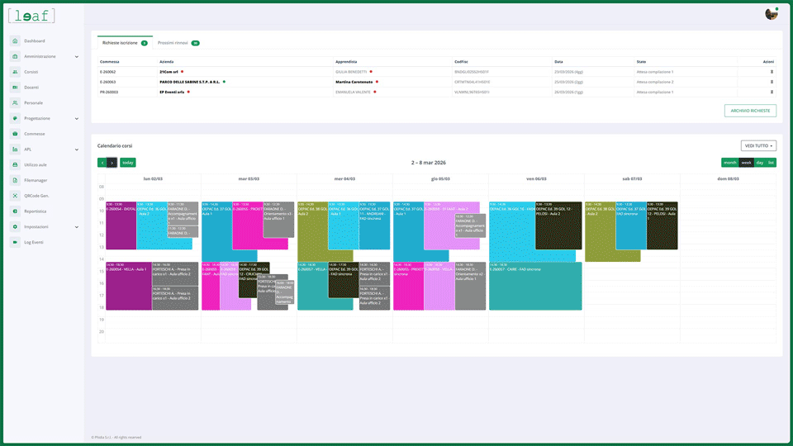Image resolution: width=793 pixels, height=446 pixels.
Task: Select the Docenti sidebar icon
Action: pos(15,88)
